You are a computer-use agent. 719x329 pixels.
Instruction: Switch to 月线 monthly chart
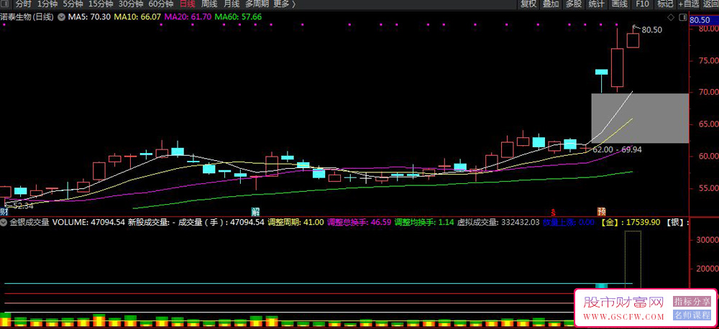click(x=232, y=4)
